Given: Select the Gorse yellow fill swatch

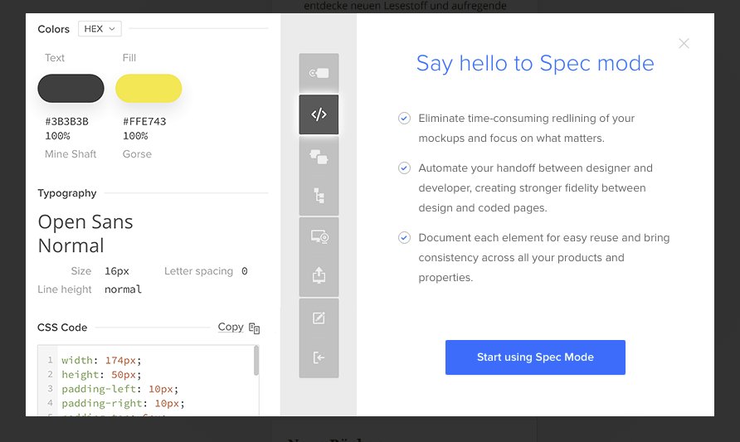Looking at the screenshot, I should click(148, 88).
